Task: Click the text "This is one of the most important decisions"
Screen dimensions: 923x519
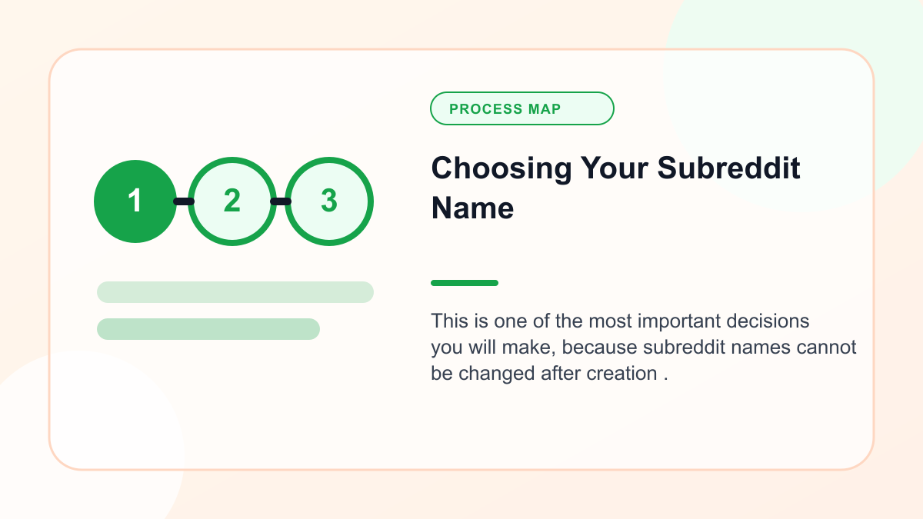Action: [621, 321]
